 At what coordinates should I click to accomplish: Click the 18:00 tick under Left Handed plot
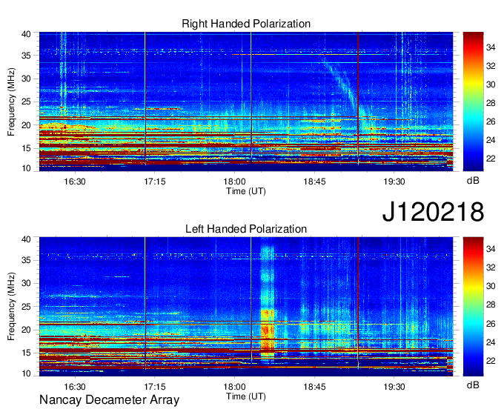[x=235, y=387]
